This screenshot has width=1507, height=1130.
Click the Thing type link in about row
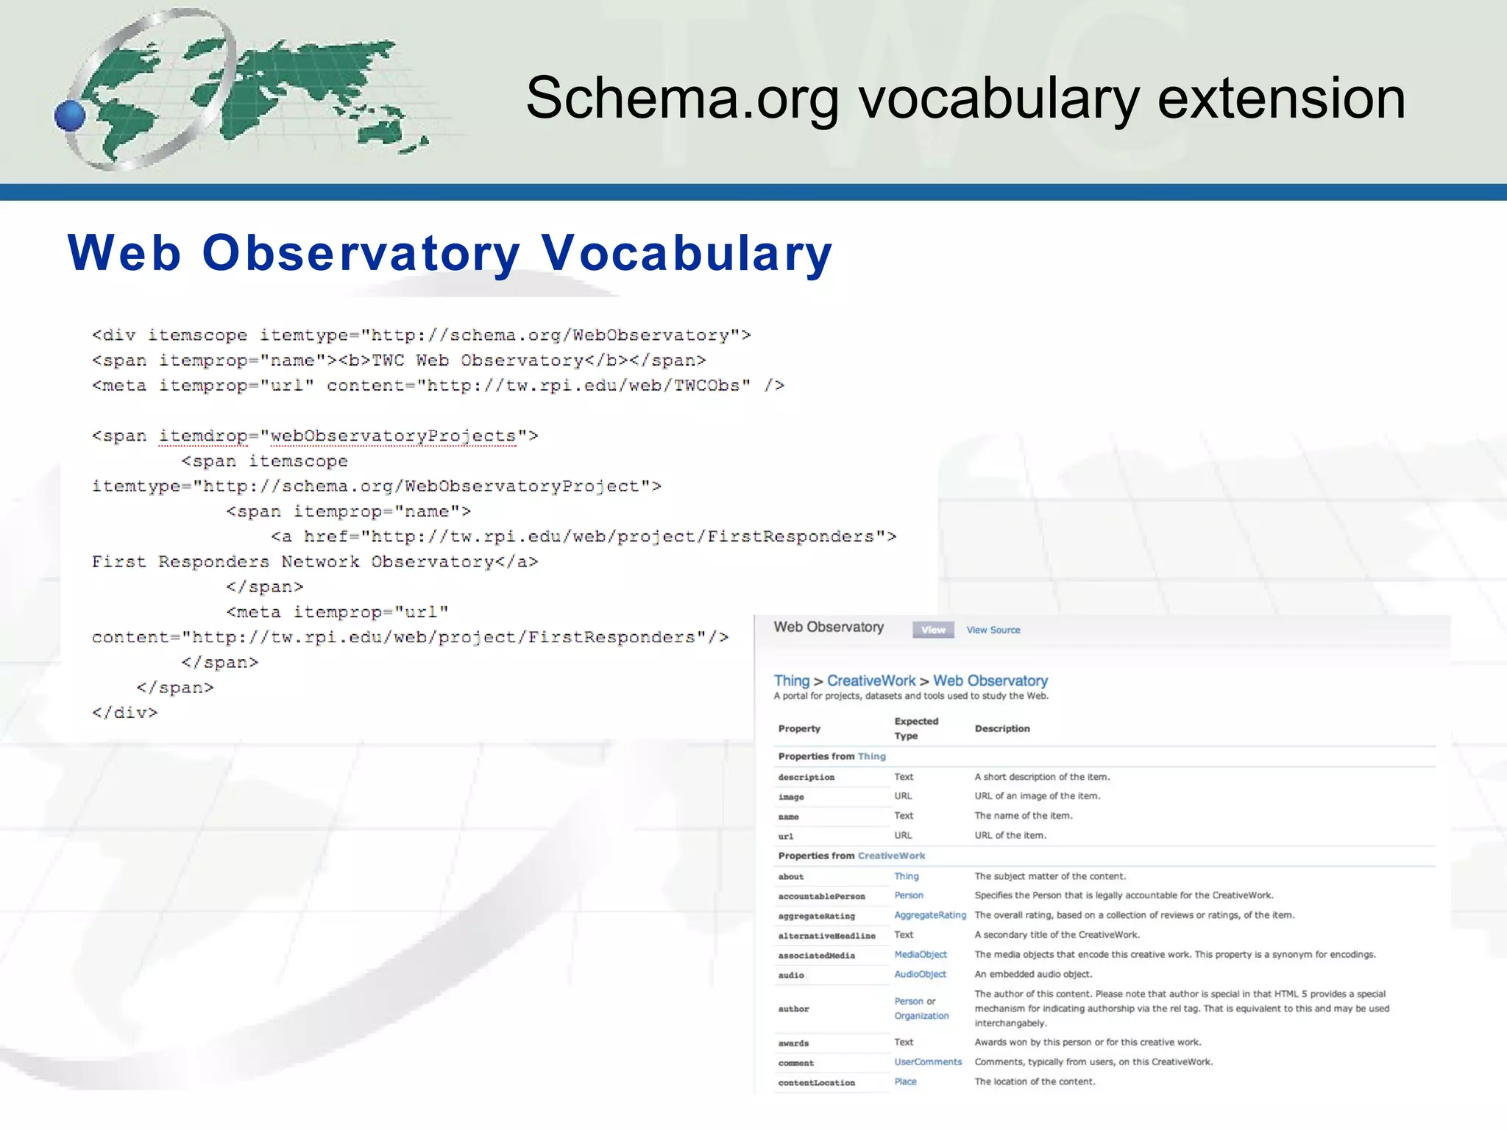(907, 876)
